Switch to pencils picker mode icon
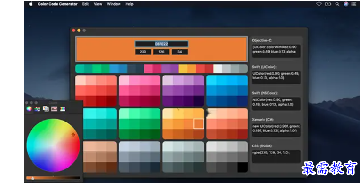This screenshot has width=360, height=183. [63, 109]
